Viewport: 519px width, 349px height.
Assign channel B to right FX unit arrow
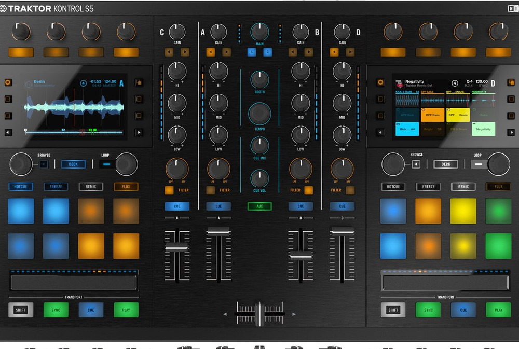pos(309,52)
